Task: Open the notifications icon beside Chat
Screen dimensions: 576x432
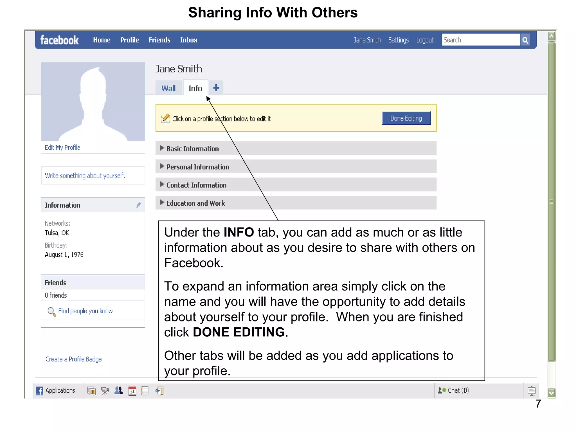Action: 531,391
